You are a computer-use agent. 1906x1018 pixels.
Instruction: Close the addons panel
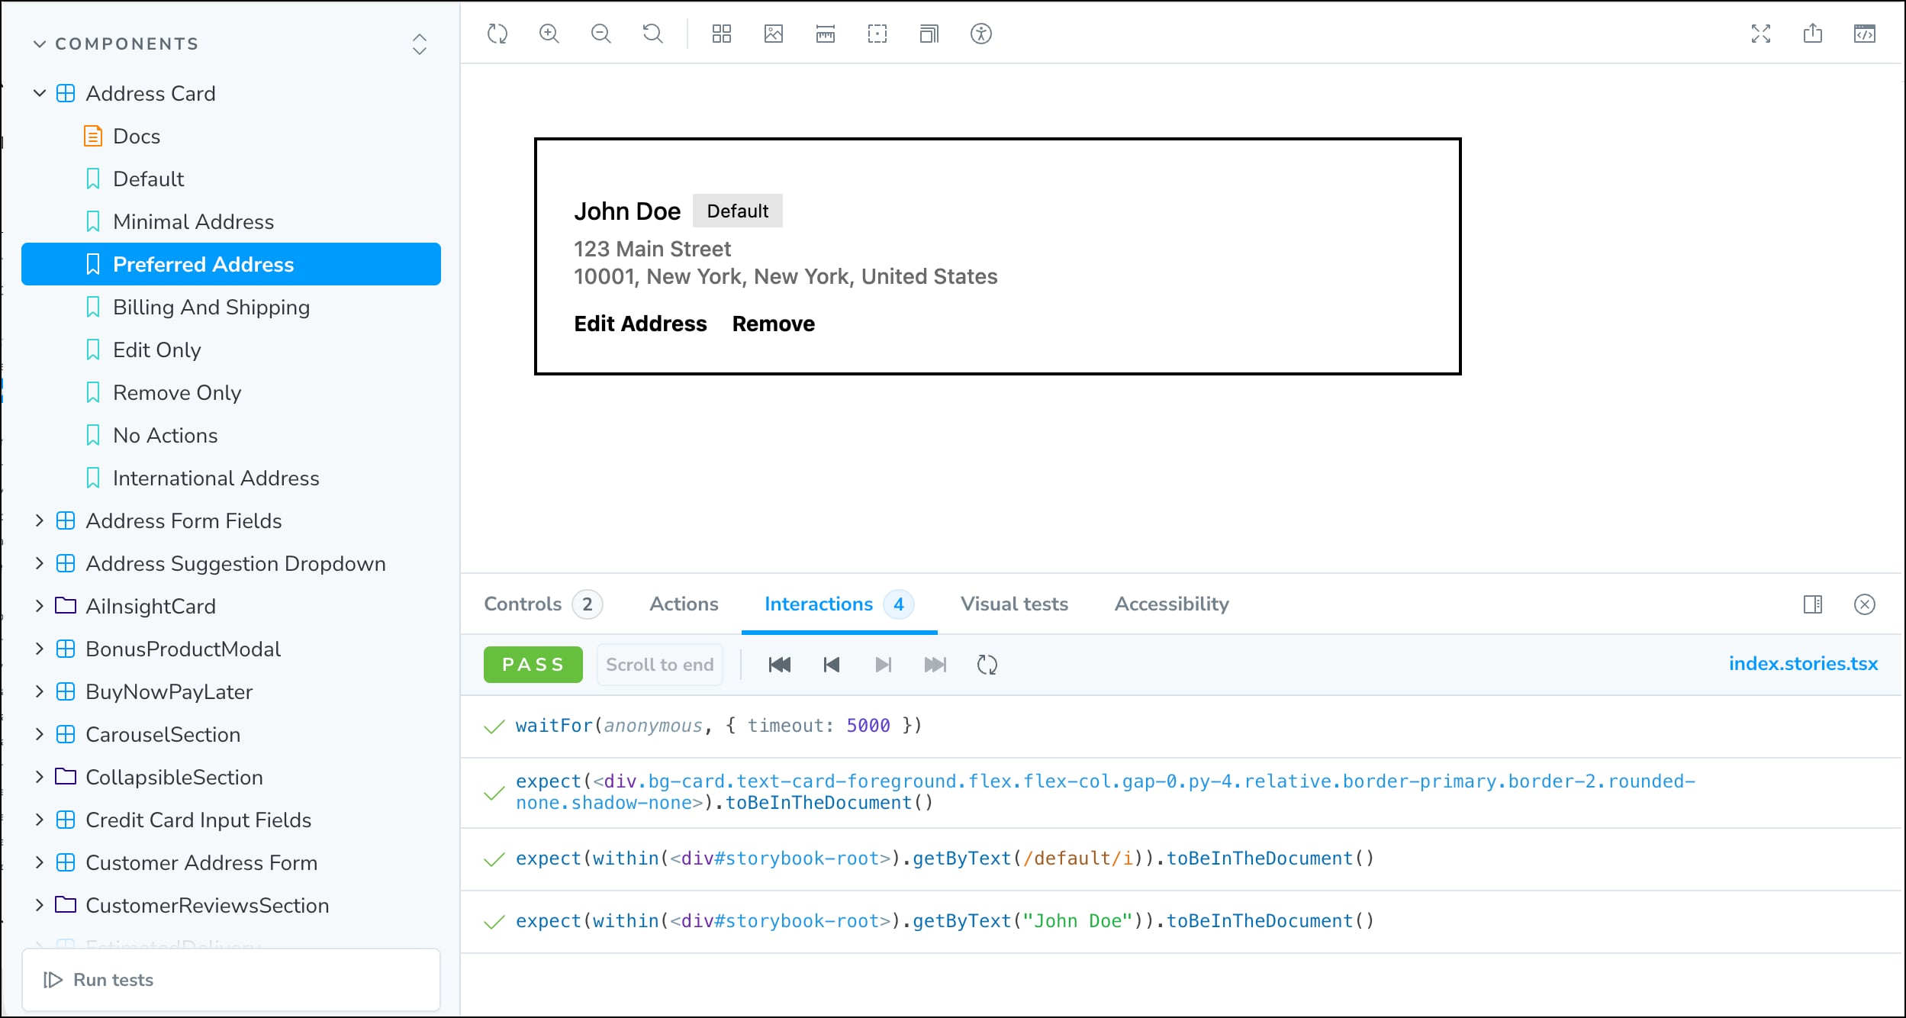(1865, 604)
